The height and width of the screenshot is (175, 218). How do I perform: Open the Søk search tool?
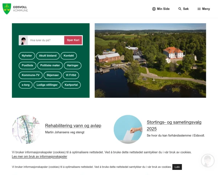point(183,9)
